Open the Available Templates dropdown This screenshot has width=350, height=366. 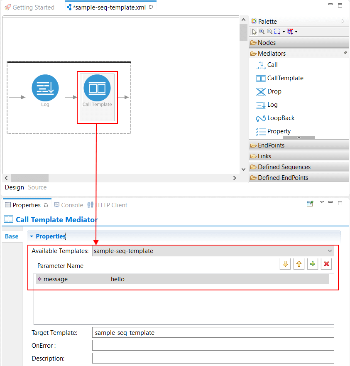(330, 251)
